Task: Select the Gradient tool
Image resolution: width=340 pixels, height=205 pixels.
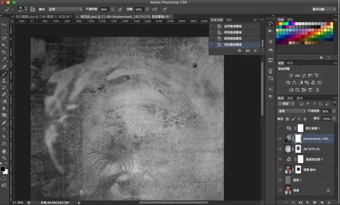Action: 4,101
